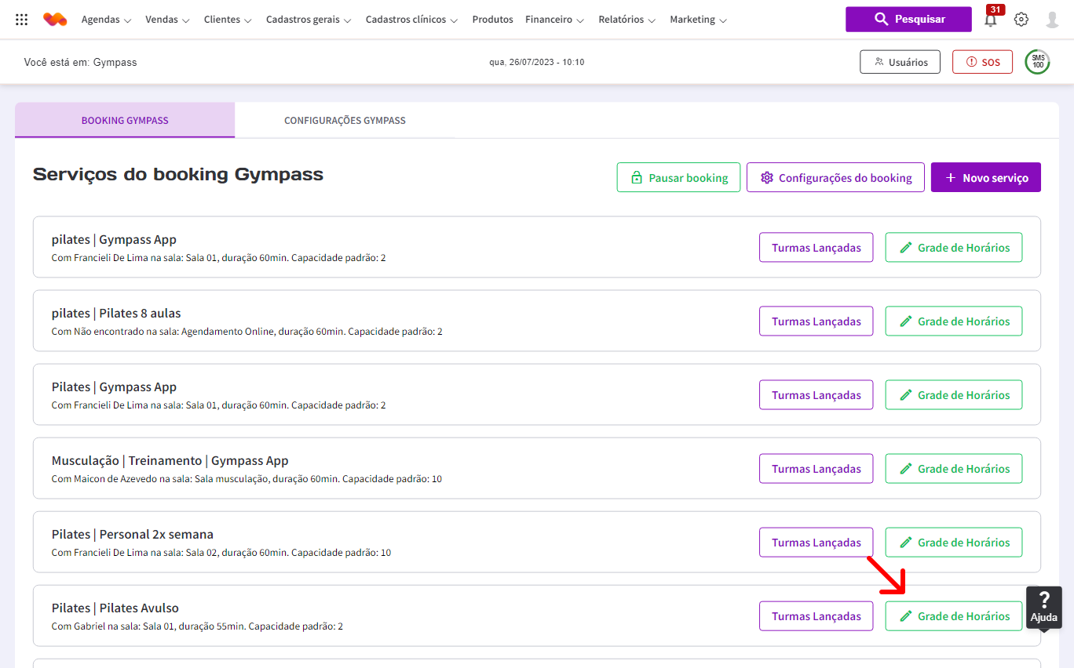Screen dimensions: 1074x668
Task: Switch to Configurações Gympass tab
Action: coord(345,120)
